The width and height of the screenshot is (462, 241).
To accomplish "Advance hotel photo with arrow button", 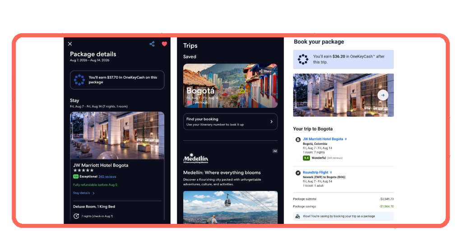I will point(383,95).
